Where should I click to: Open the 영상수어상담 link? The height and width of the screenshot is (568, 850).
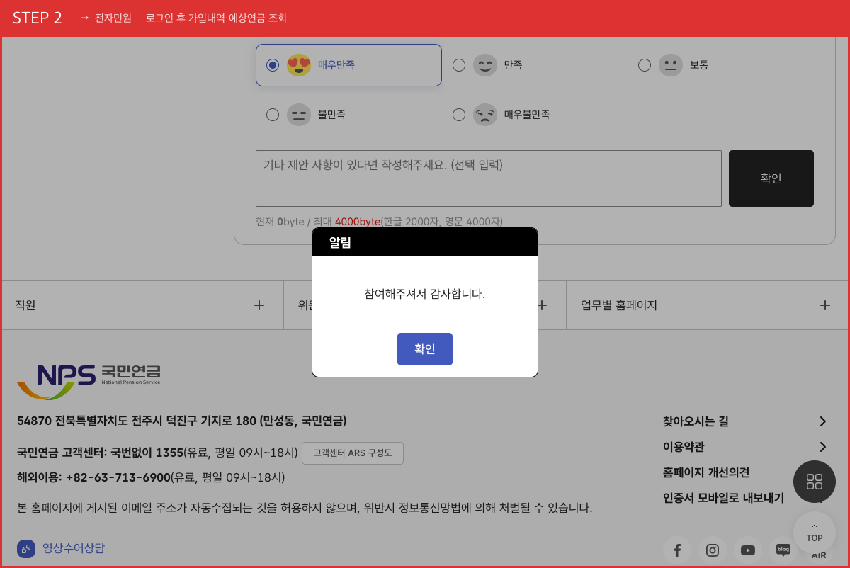(x=74, y=548)
